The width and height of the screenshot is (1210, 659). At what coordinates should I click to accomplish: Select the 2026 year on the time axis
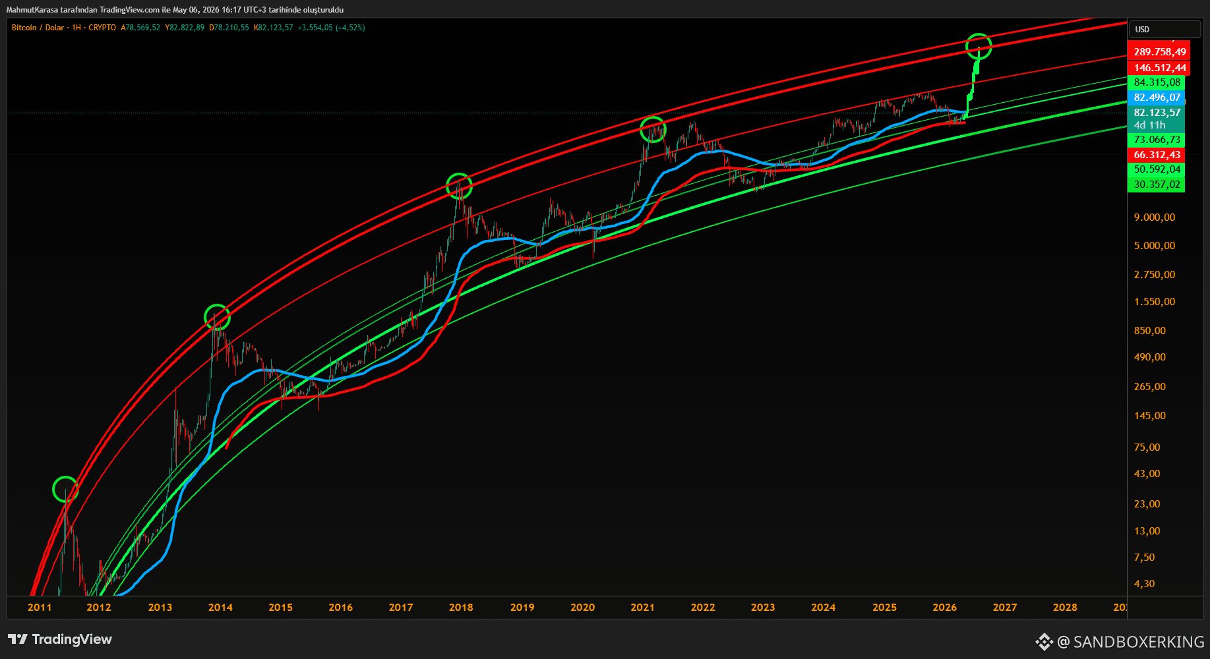pos(945,608)
